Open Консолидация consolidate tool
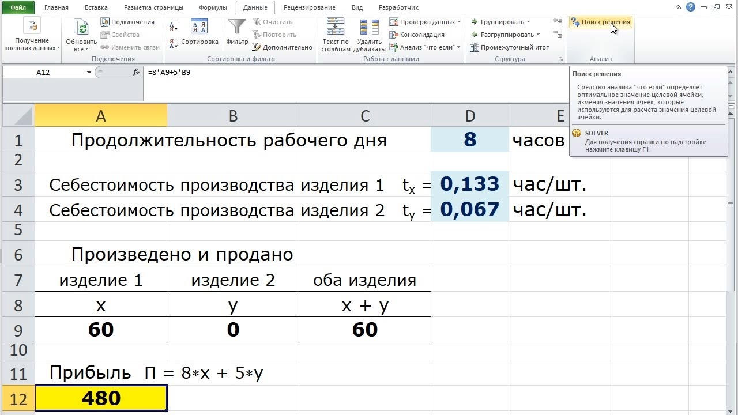The width and height of the screenshot is (738, 415). point(417,35)
